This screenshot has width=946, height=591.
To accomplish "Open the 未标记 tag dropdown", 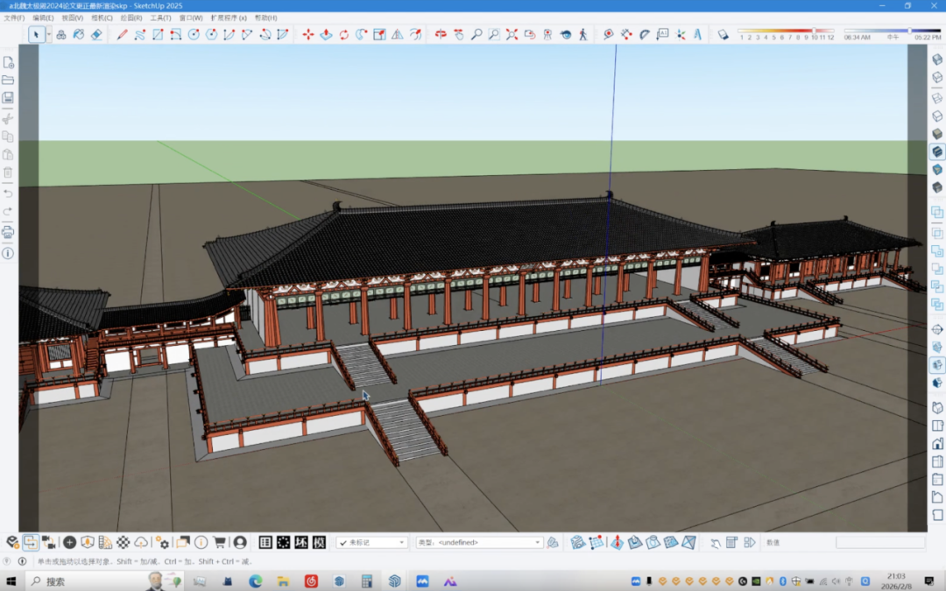I will 371,543.
